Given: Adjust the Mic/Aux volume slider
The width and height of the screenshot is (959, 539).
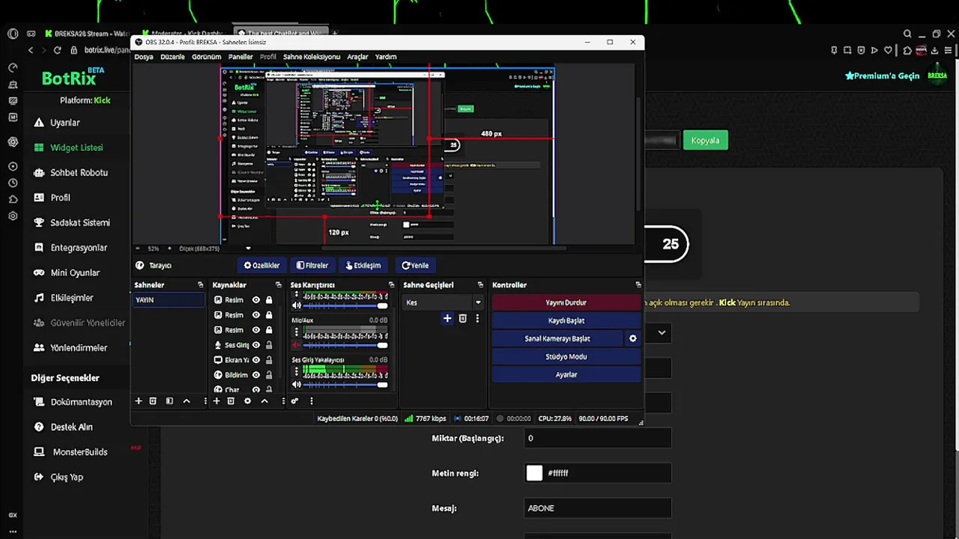Looking at the screenshot, I should pyautogui.click(x=345, y=345).
